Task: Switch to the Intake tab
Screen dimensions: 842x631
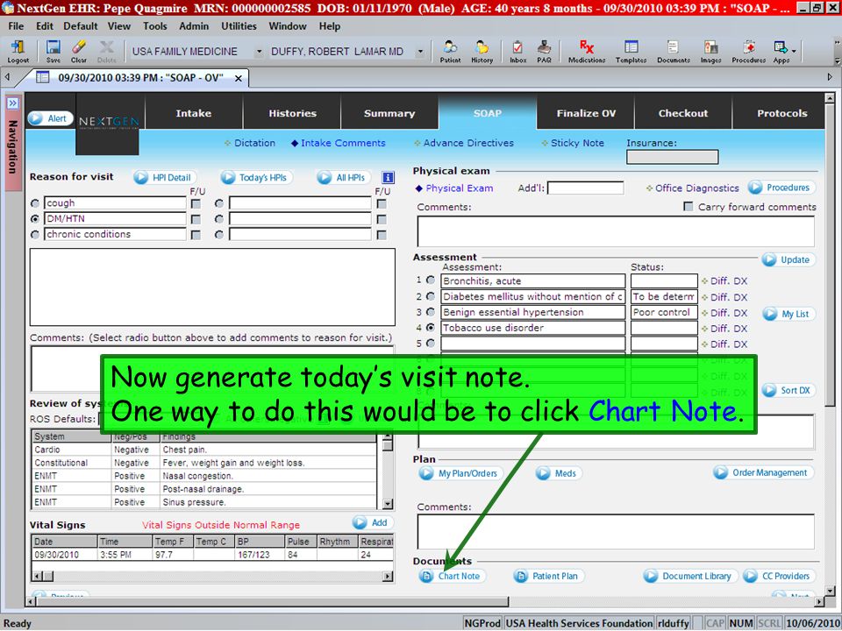Action: click(x=193, y=113)
